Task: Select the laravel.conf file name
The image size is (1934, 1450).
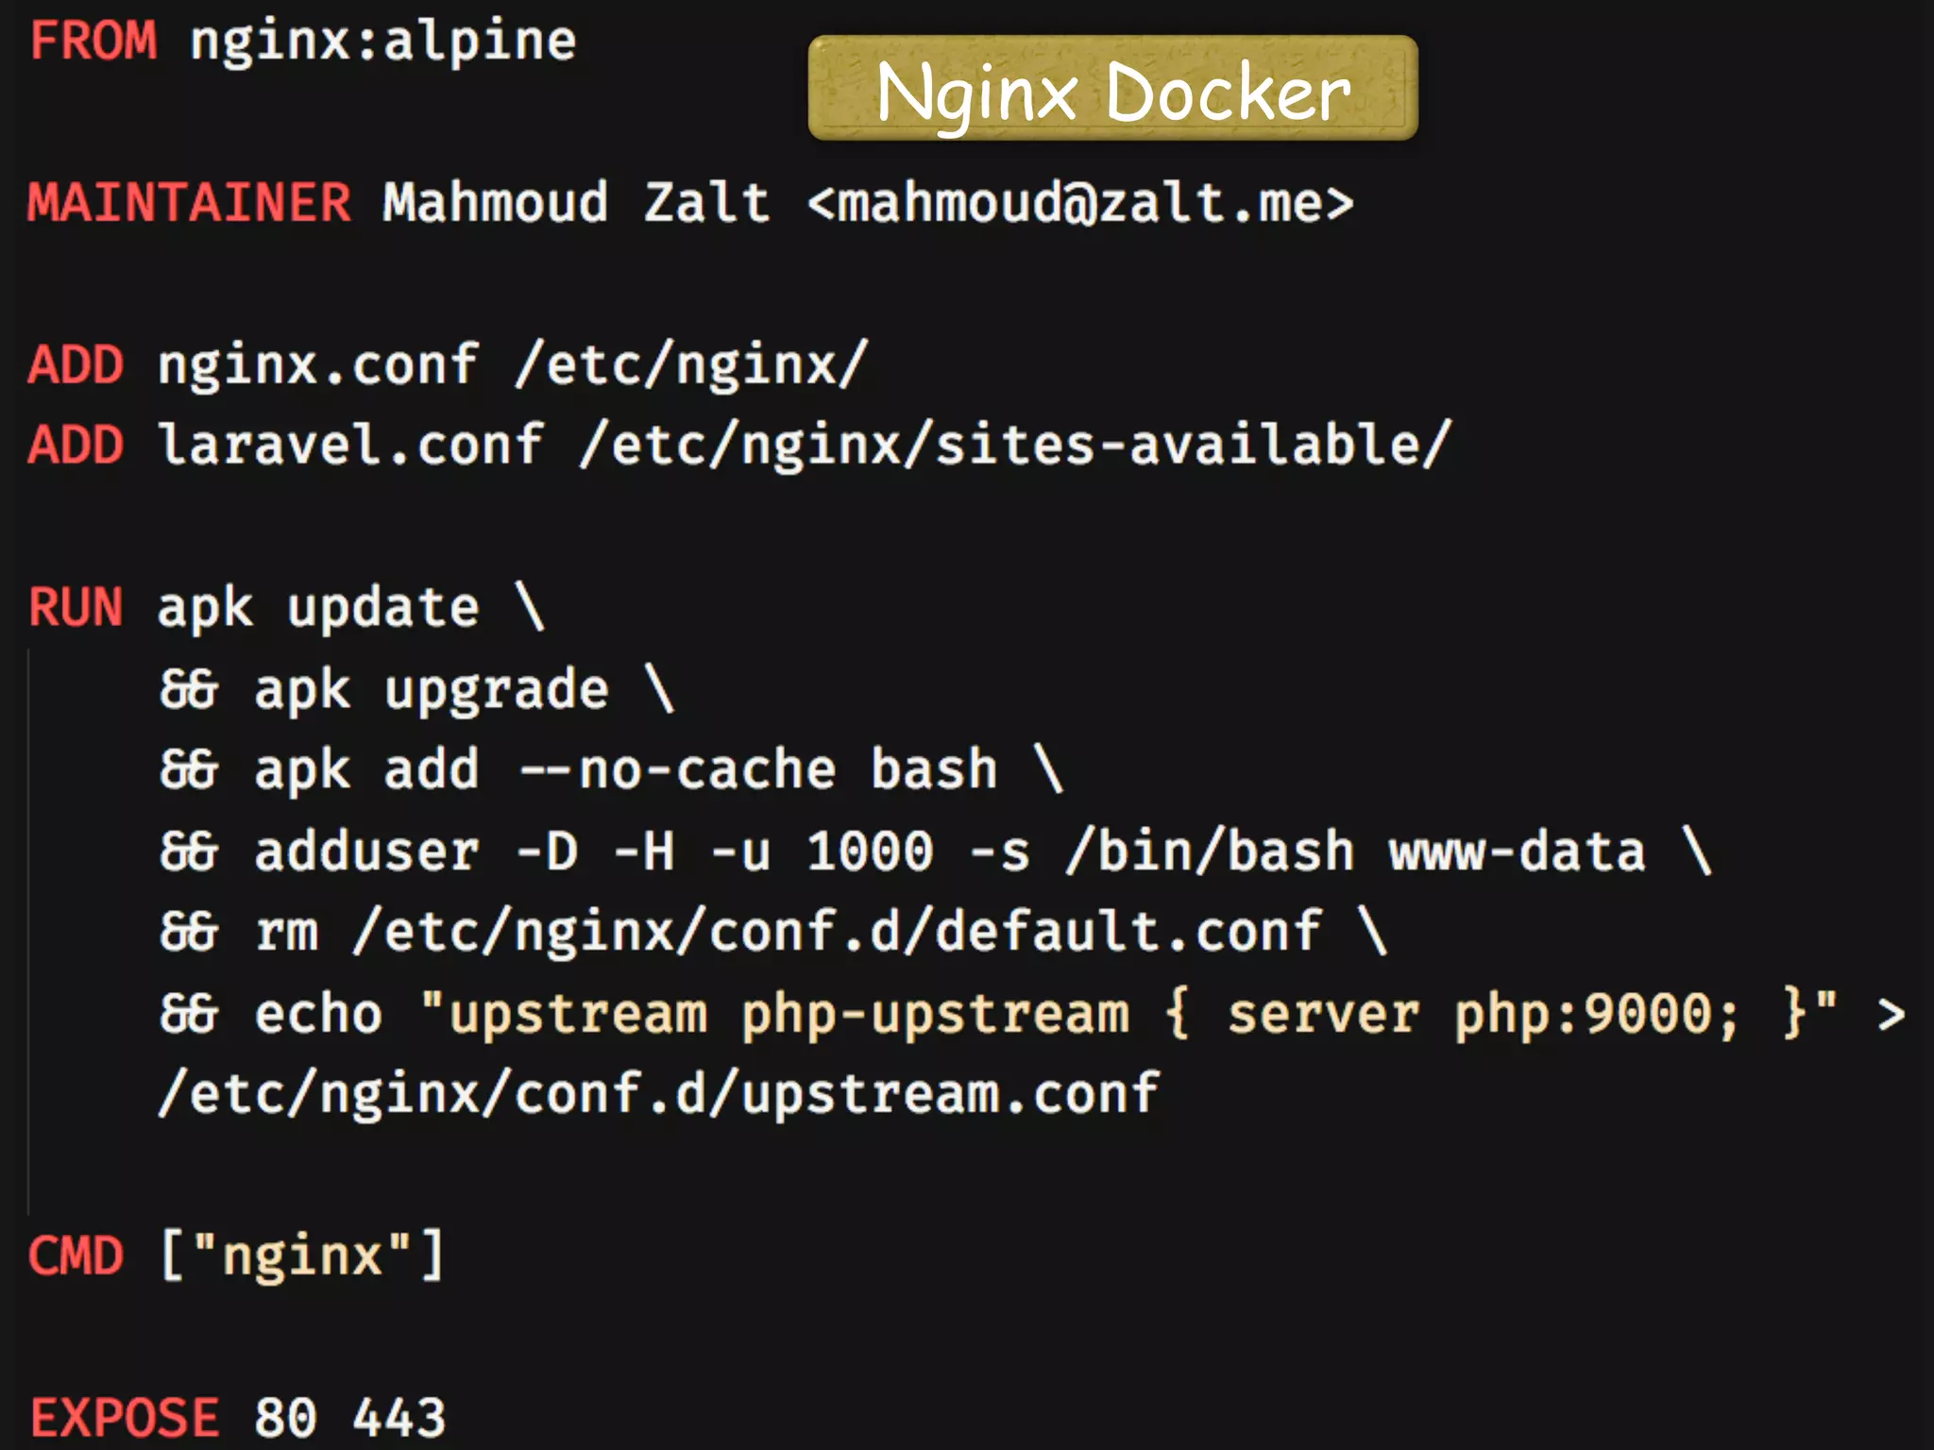Action: click(350, 444)
